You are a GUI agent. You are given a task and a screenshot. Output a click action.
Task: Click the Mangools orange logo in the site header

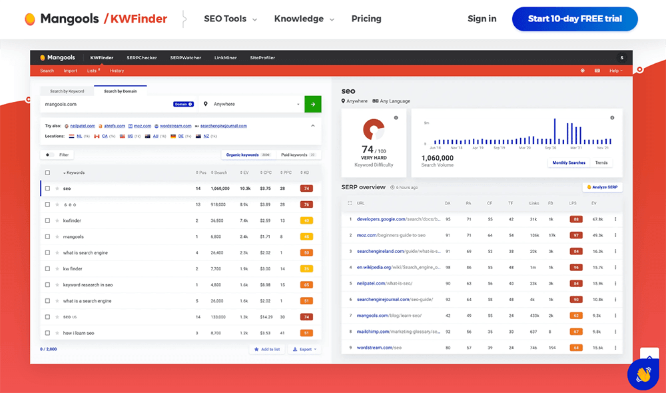30,19
